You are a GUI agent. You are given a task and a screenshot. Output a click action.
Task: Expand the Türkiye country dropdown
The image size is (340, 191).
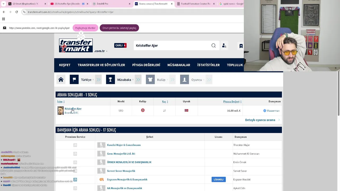[87, 80]
